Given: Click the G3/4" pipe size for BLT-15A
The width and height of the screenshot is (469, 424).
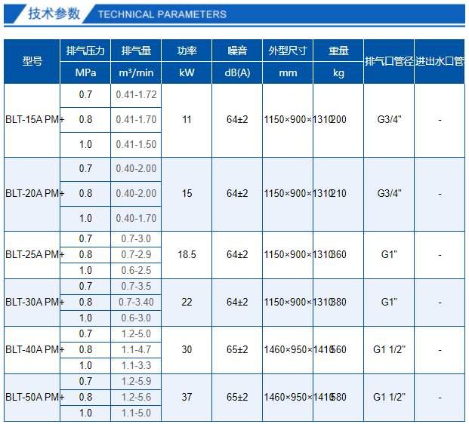Looking at the screenshot, I should [x=389, y=120].
